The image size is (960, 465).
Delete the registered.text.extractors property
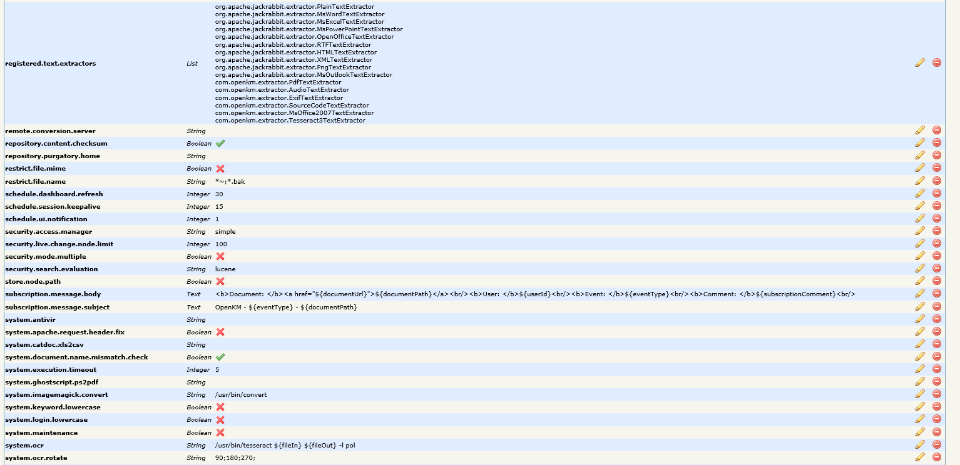(x=936, y=62)
